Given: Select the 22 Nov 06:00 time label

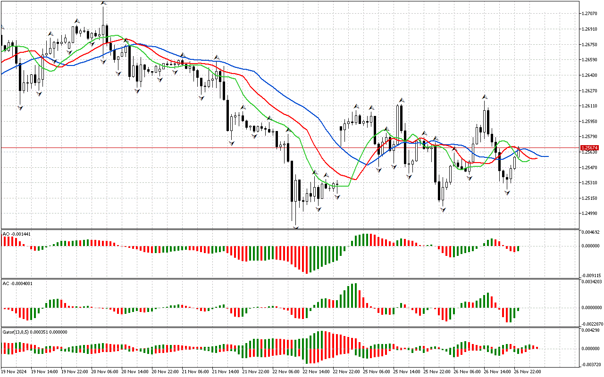Looking at the screenshot, I should 286,372.
